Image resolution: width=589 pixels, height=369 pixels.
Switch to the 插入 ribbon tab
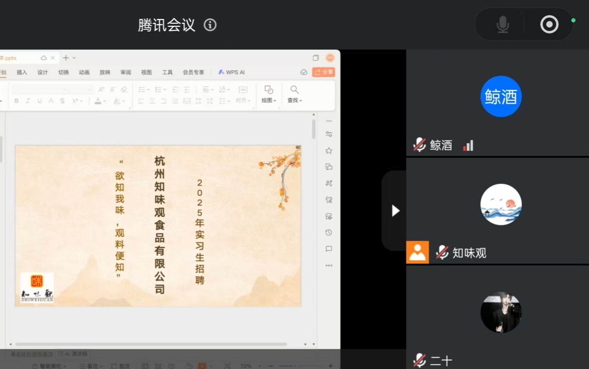tap(22, 72)
